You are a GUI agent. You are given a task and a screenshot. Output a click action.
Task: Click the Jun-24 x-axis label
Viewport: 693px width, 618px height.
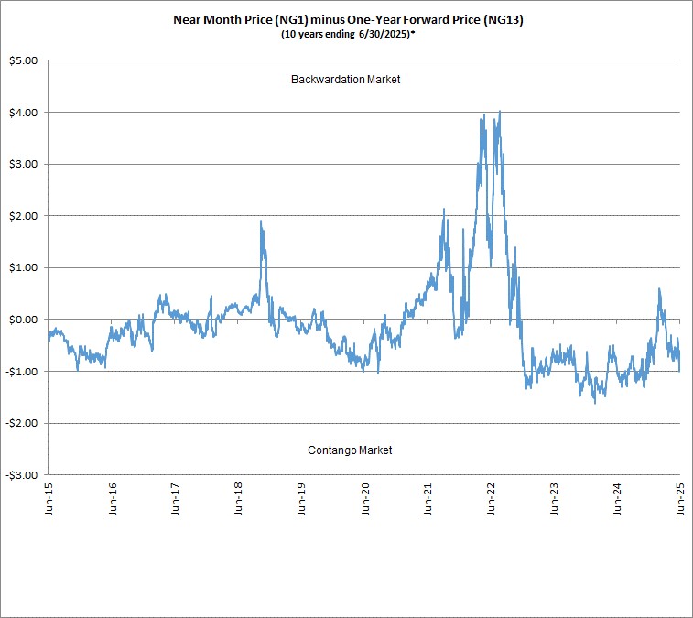point(617,499)
